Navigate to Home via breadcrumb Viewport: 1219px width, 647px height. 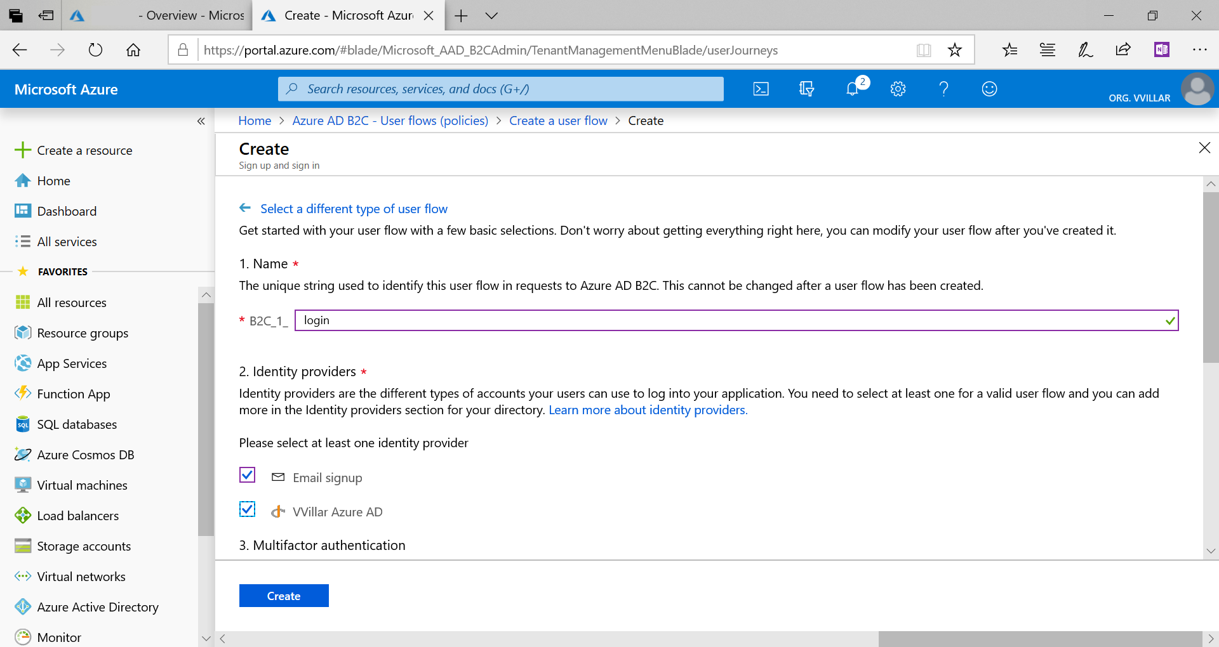(x=254, y=121)
